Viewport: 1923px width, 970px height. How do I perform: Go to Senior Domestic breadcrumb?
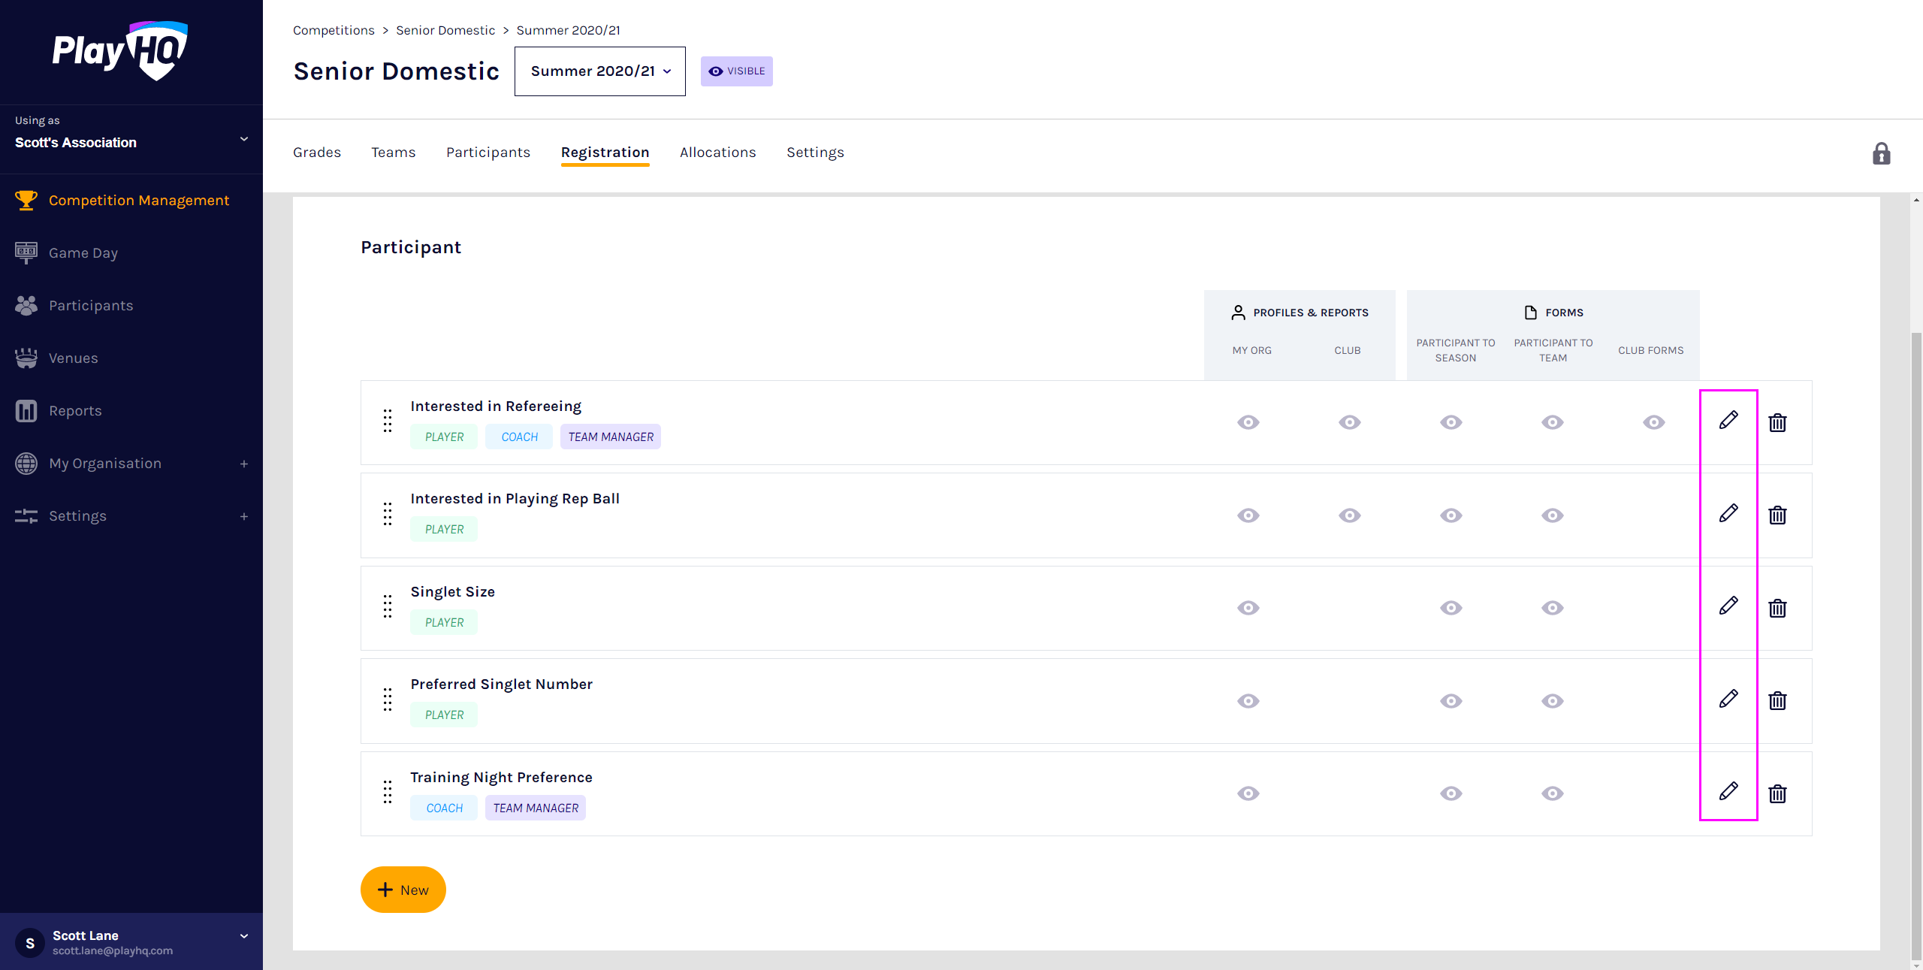[x=445, y=30]
